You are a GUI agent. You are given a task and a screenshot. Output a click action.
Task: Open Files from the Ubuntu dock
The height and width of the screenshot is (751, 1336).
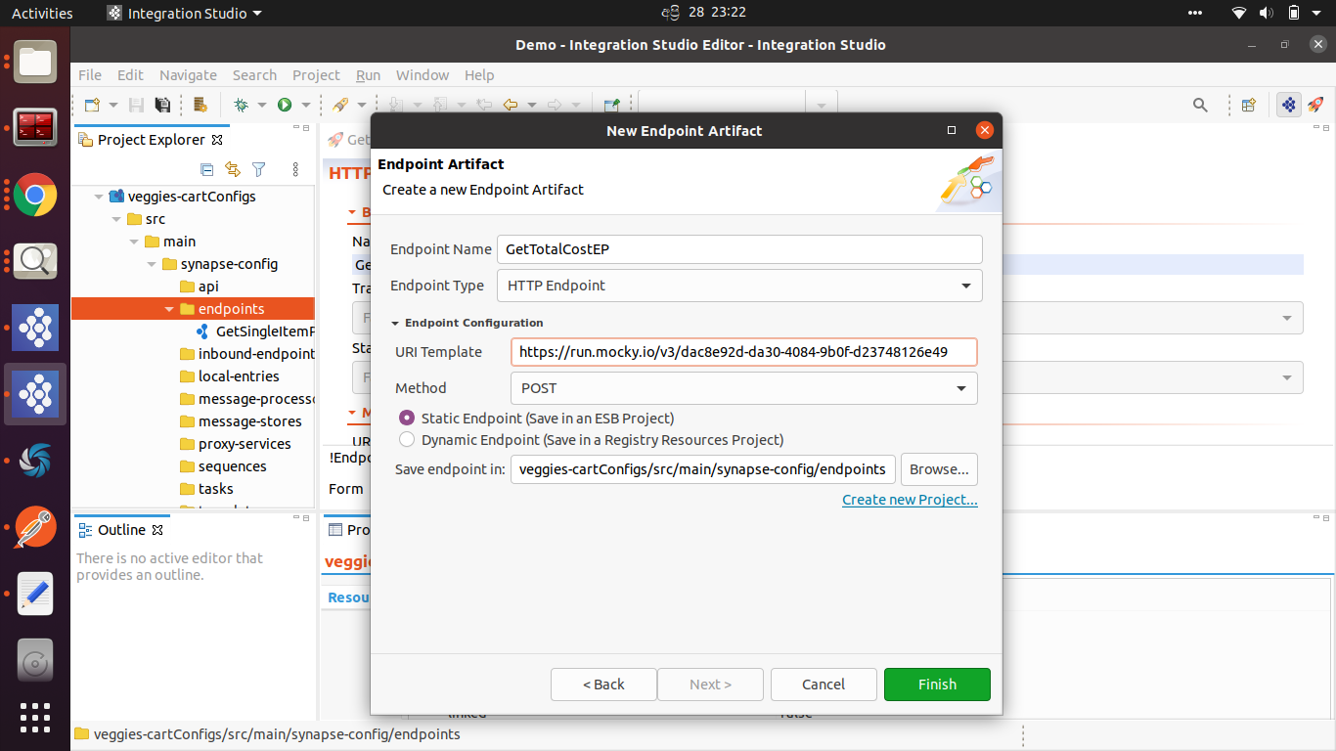pyautogui.click(x=35, y=62)
